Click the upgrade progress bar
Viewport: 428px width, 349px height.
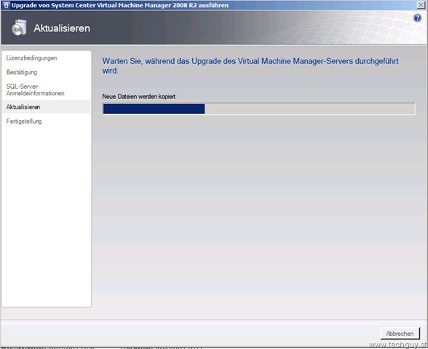point(259,109)
